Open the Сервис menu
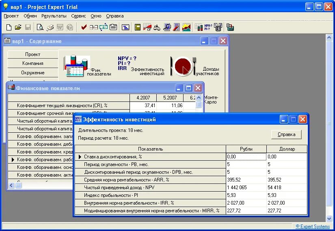Image resolution: width=335 pixels, height=231 pixels. 78,16
